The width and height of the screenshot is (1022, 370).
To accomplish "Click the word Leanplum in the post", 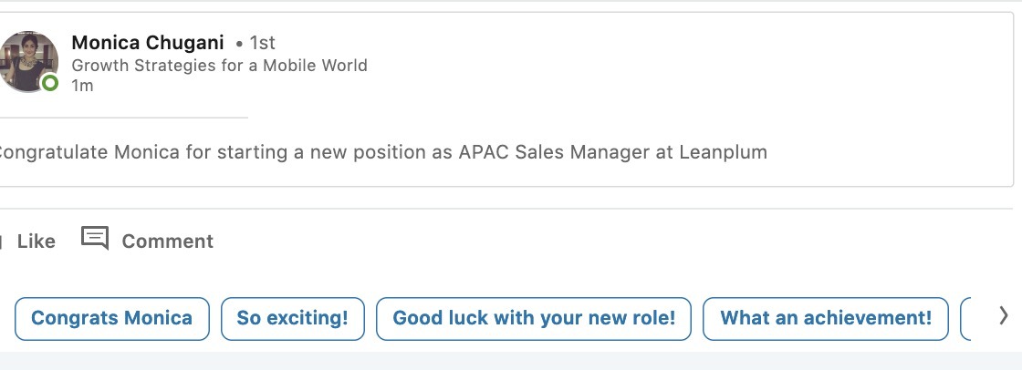I will [723, 152].
